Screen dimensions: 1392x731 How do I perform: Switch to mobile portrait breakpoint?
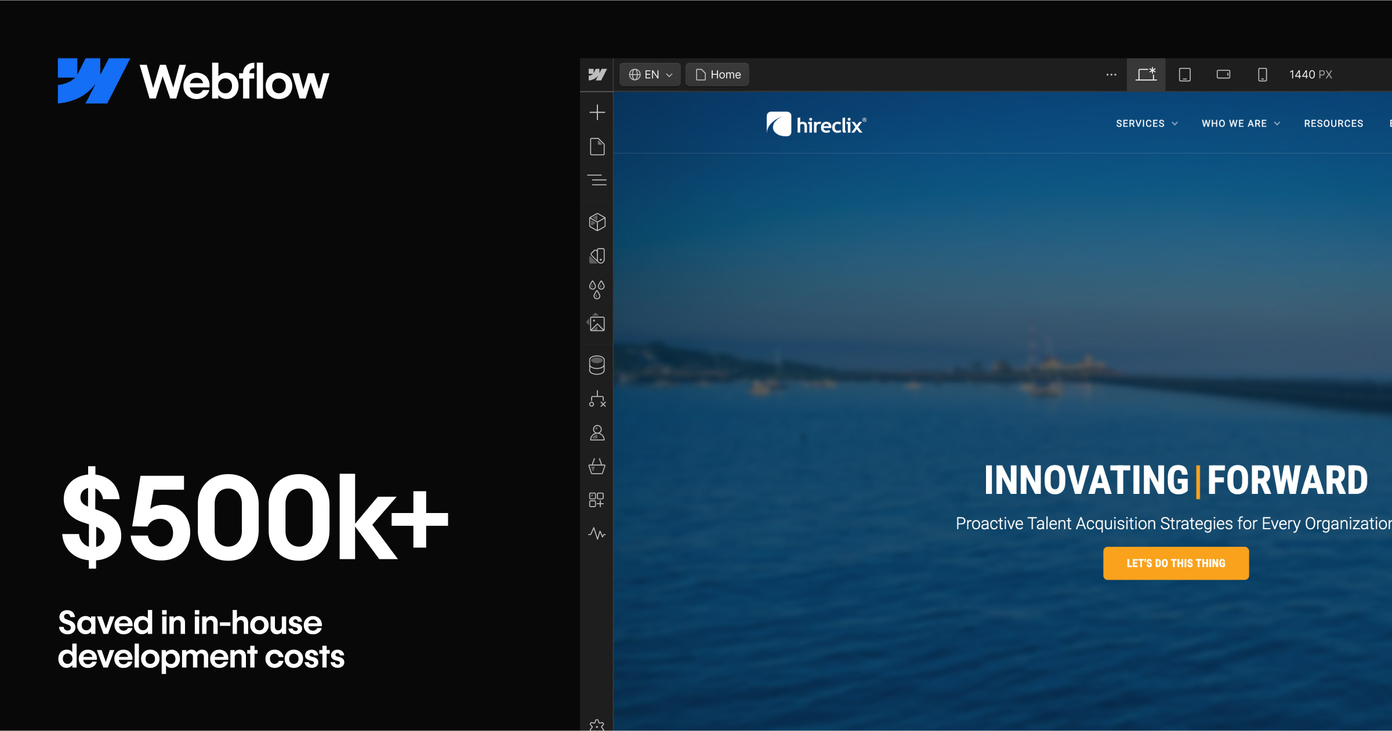point(1262,74)
